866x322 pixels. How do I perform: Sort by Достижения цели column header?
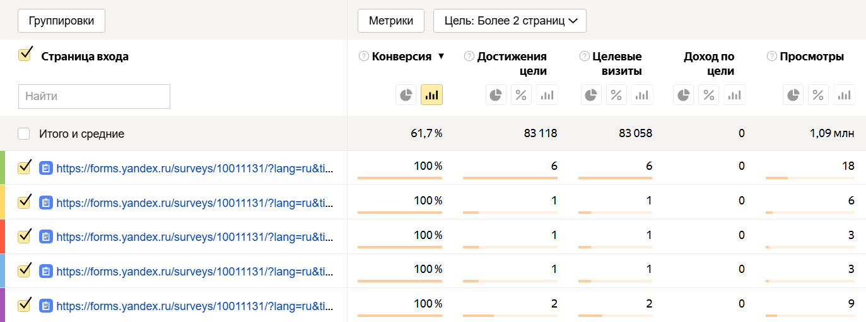click(x=512, y=64)
